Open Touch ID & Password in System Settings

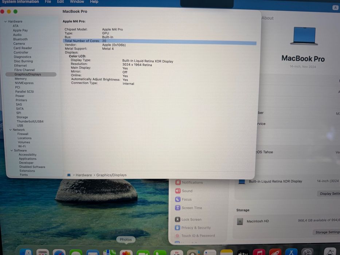tap(195, 235)
